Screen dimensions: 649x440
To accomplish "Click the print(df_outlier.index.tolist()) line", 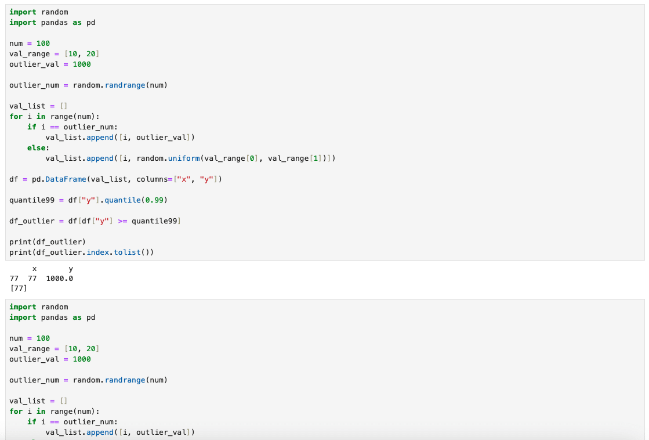I will [81, 253].
